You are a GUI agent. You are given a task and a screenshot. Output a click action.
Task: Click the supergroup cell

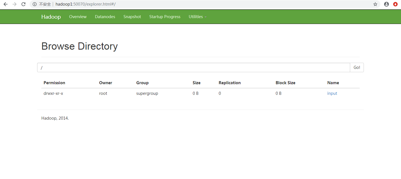click(147, 93)
